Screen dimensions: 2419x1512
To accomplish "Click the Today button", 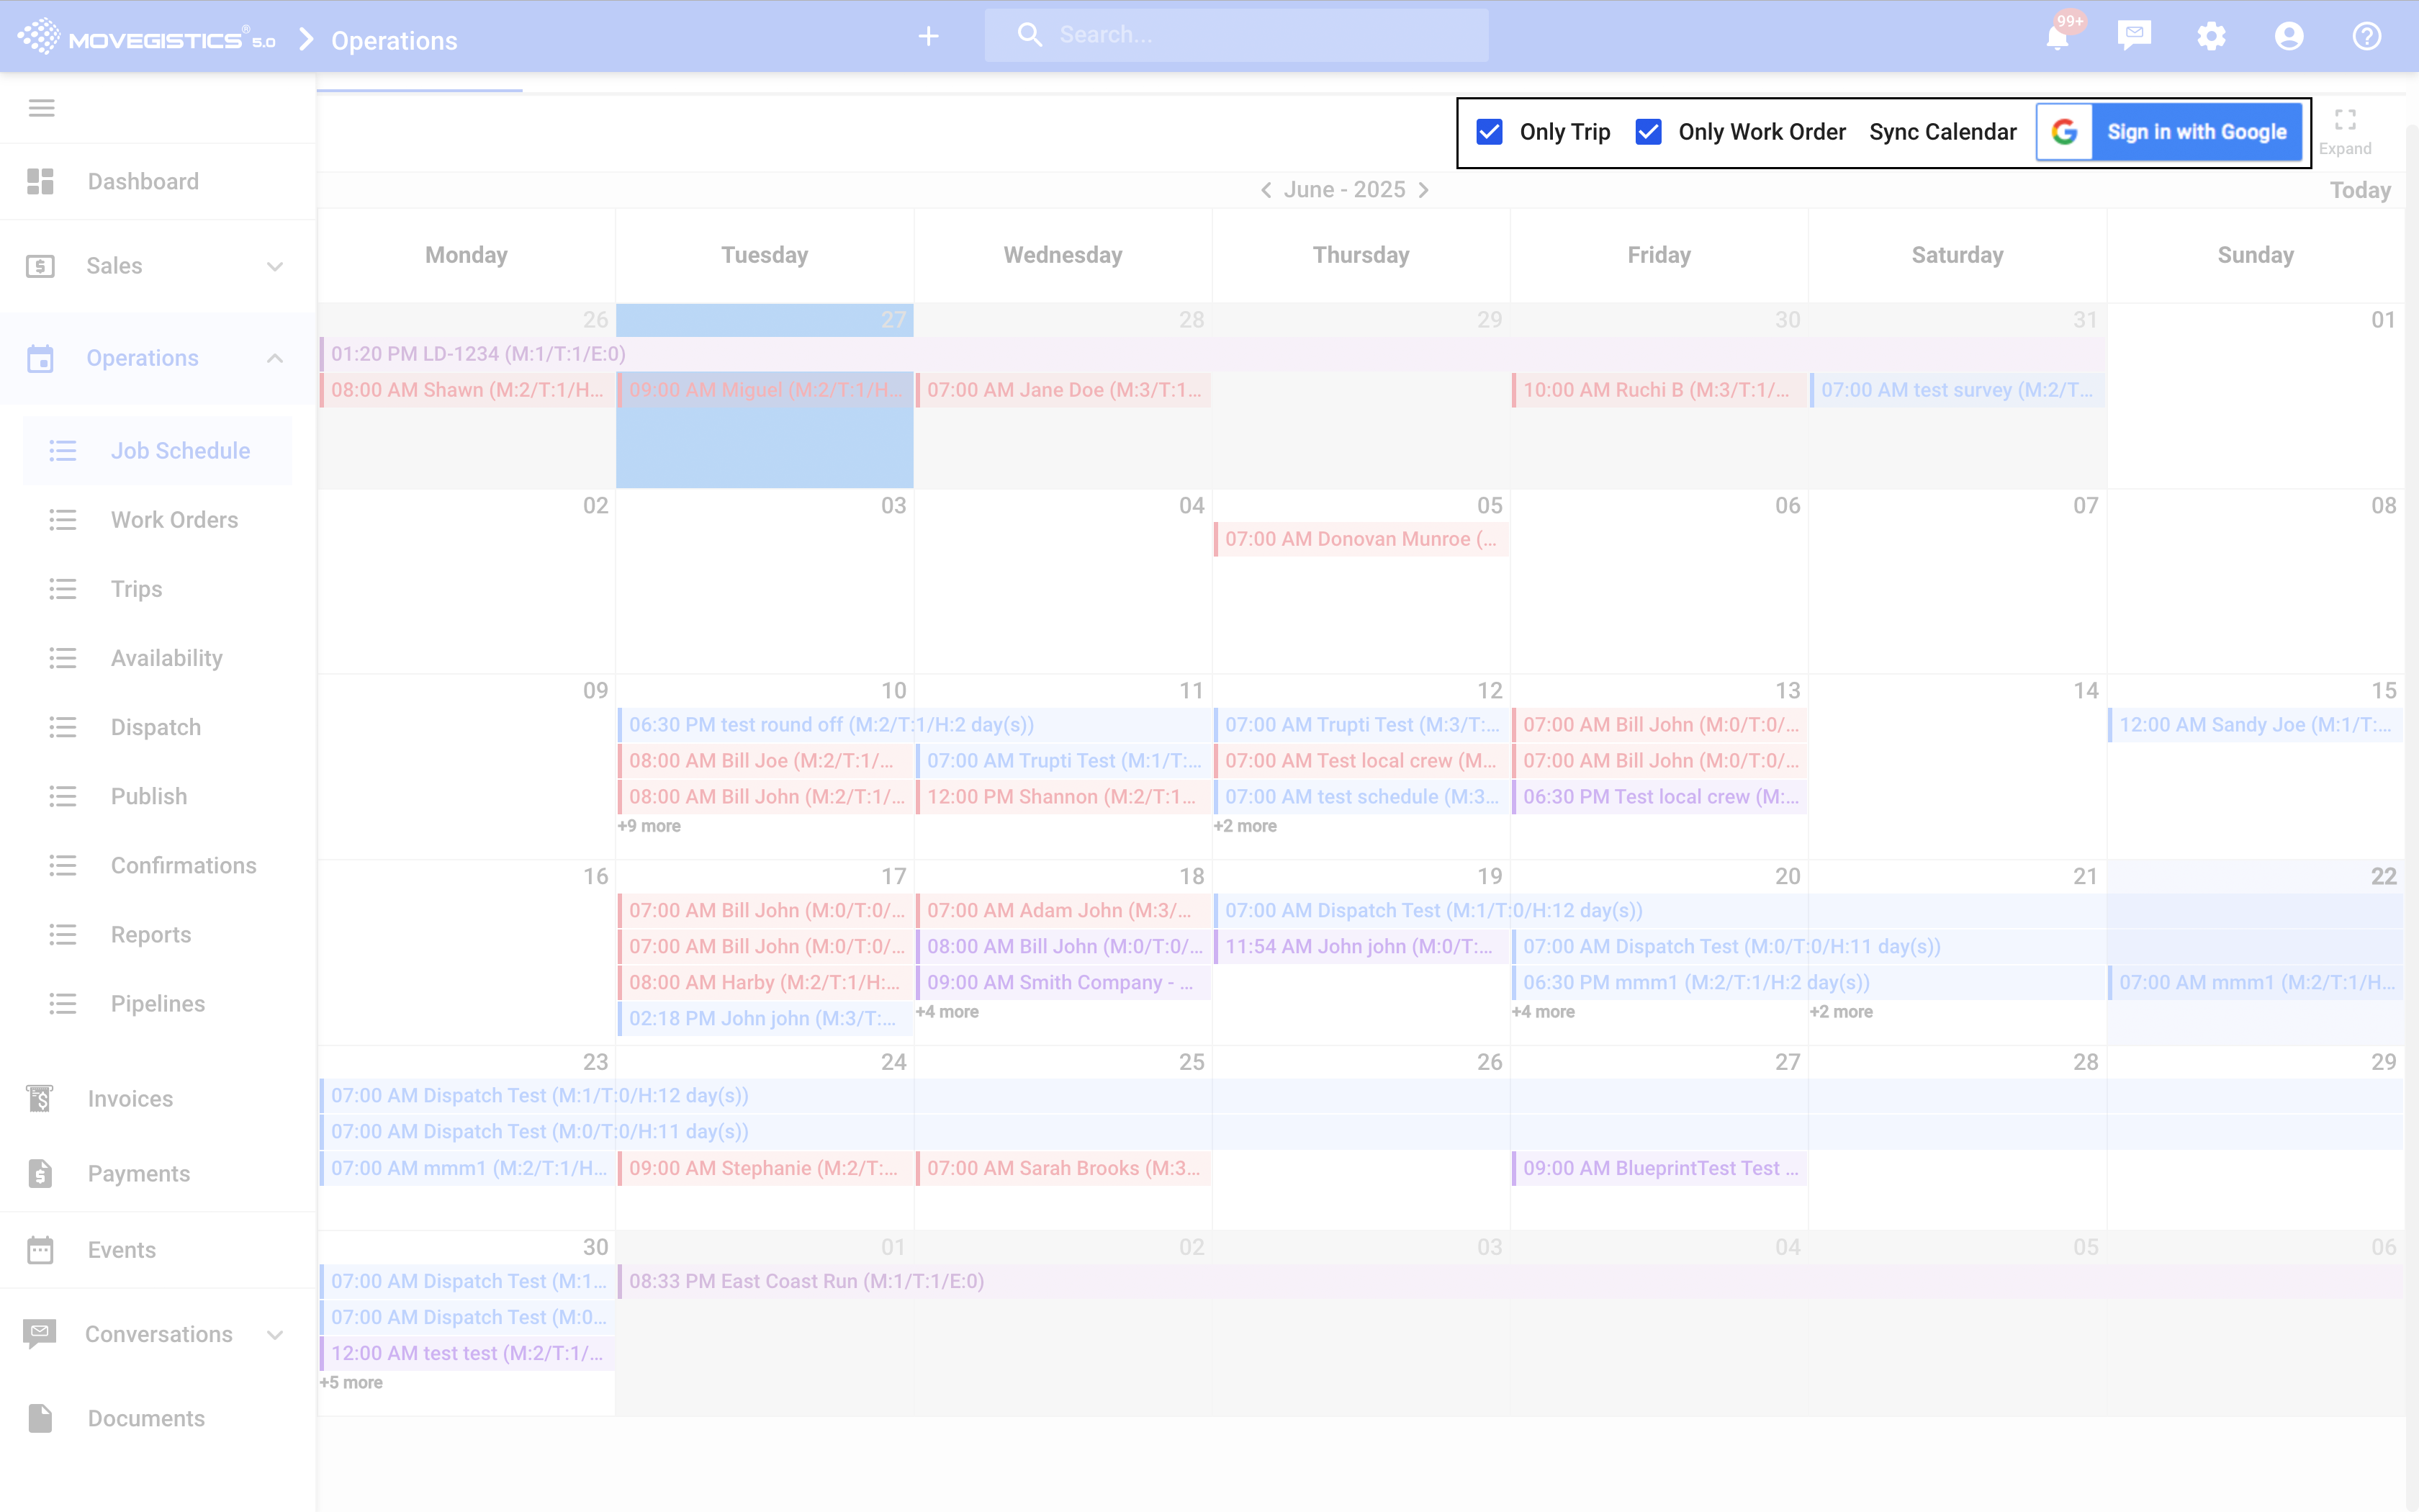I will click(2359, 190).
